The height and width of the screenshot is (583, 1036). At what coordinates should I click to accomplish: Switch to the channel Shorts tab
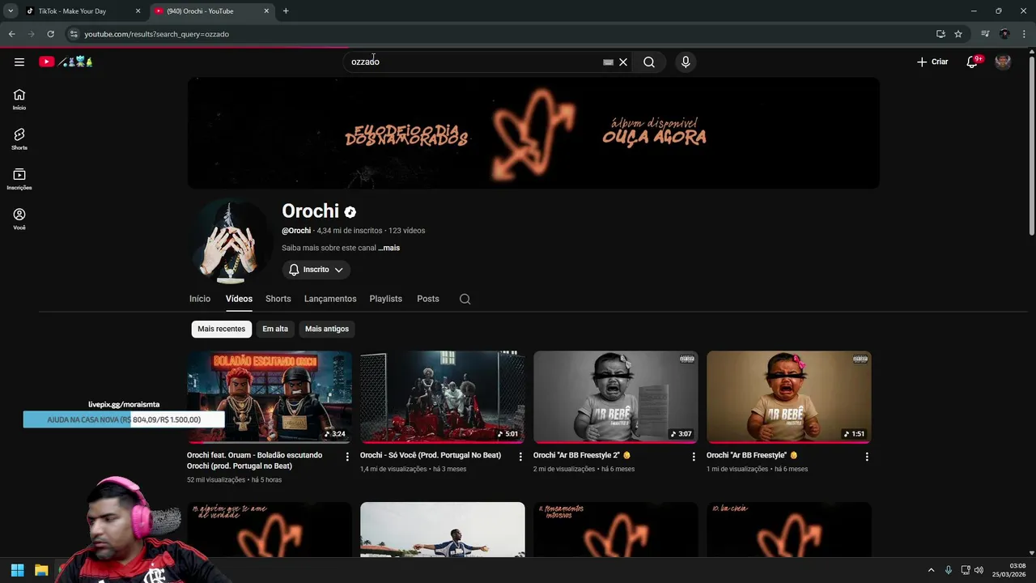point(278,299)
